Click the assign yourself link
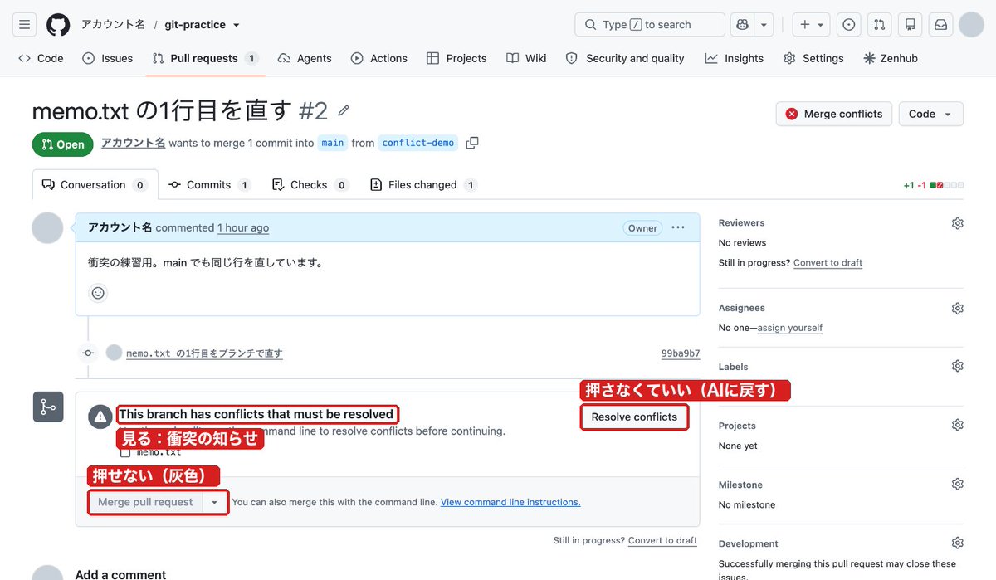The height and width of the screenshot is (580, 996). tap(790, 328)
